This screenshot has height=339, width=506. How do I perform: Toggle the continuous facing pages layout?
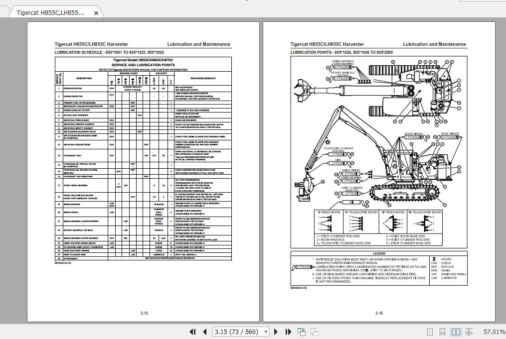coord(469,332)
